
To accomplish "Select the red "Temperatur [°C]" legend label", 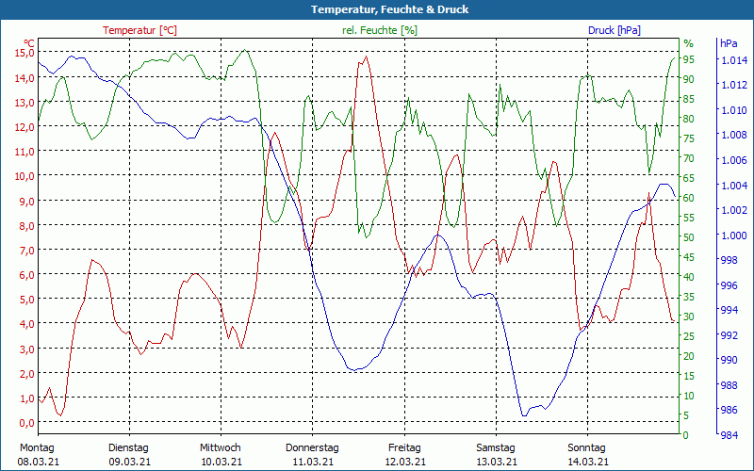I will pyautogui.click(x=139, y=30).
